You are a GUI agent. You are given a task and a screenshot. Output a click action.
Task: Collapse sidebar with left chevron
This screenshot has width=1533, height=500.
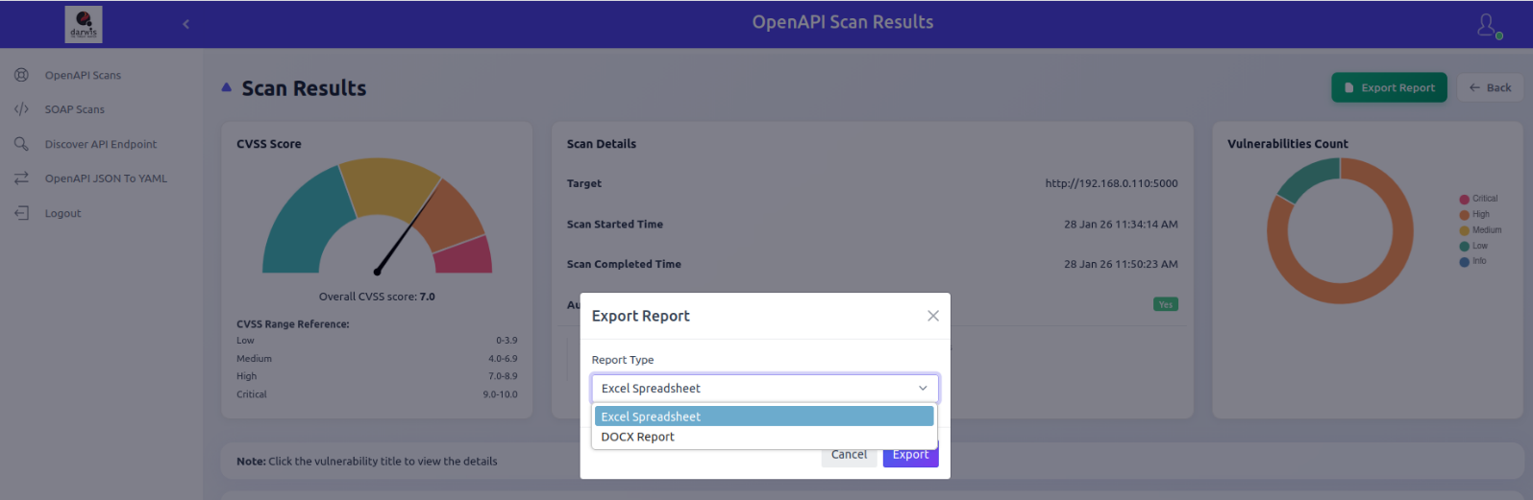point(185,24)
